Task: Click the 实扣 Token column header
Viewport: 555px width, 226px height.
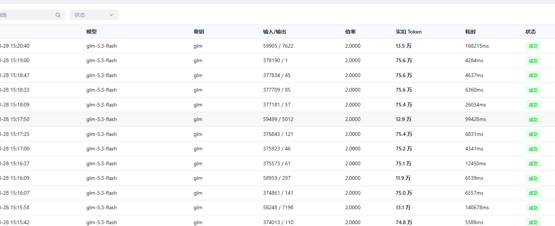Action: coord(409,32)
